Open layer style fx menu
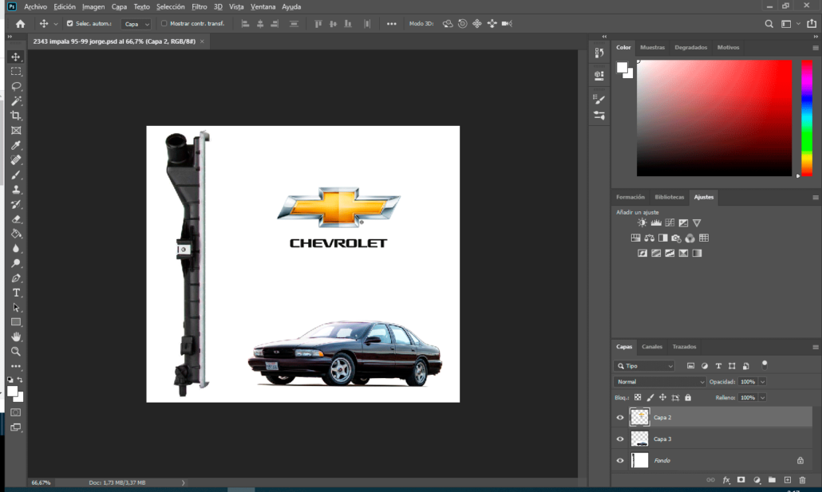The width and height of the screenshot is (822, 492). 726,480
